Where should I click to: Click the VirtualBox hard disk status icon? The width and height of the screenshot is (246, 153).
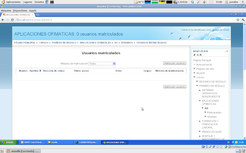203,147
